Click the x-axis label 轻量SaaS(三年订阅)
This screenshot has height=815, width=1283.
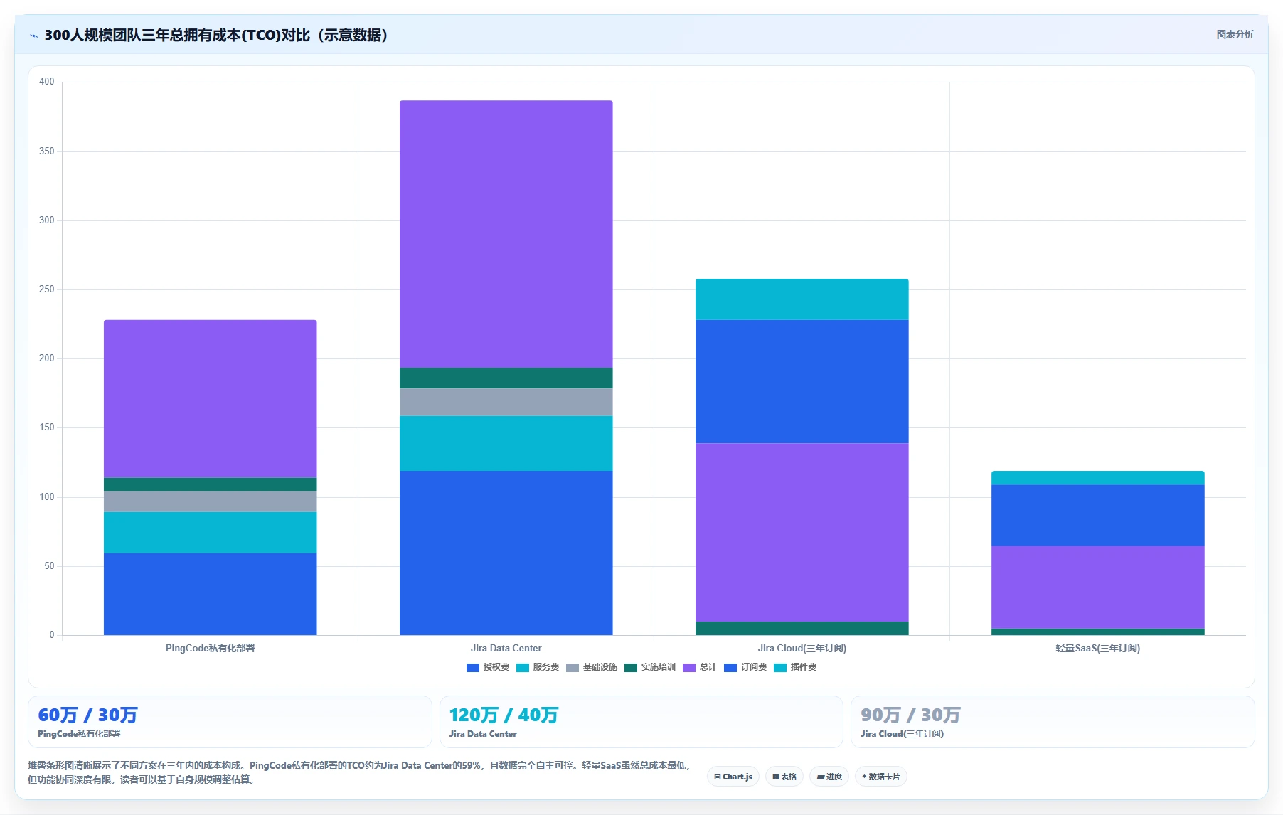pyautogui.click(x=1097, y=648)
